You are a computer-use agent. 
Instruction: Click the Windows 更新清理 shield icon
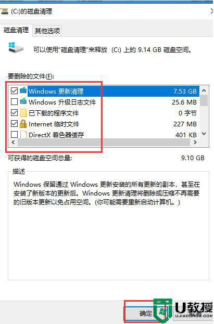click(23, 90)
